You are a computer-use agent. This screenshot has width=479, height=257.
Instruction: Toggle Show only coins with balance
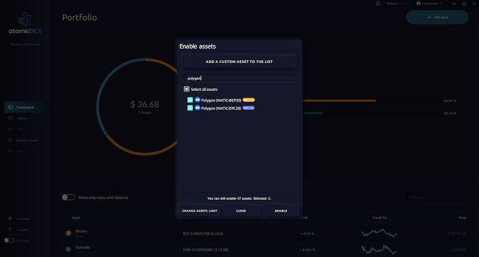click(x=69, y=197)
